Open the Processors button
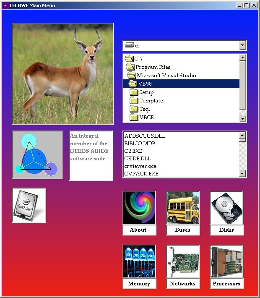Image resolution: width=260 pixels, height=298 pixels. [x=227, y=284]
